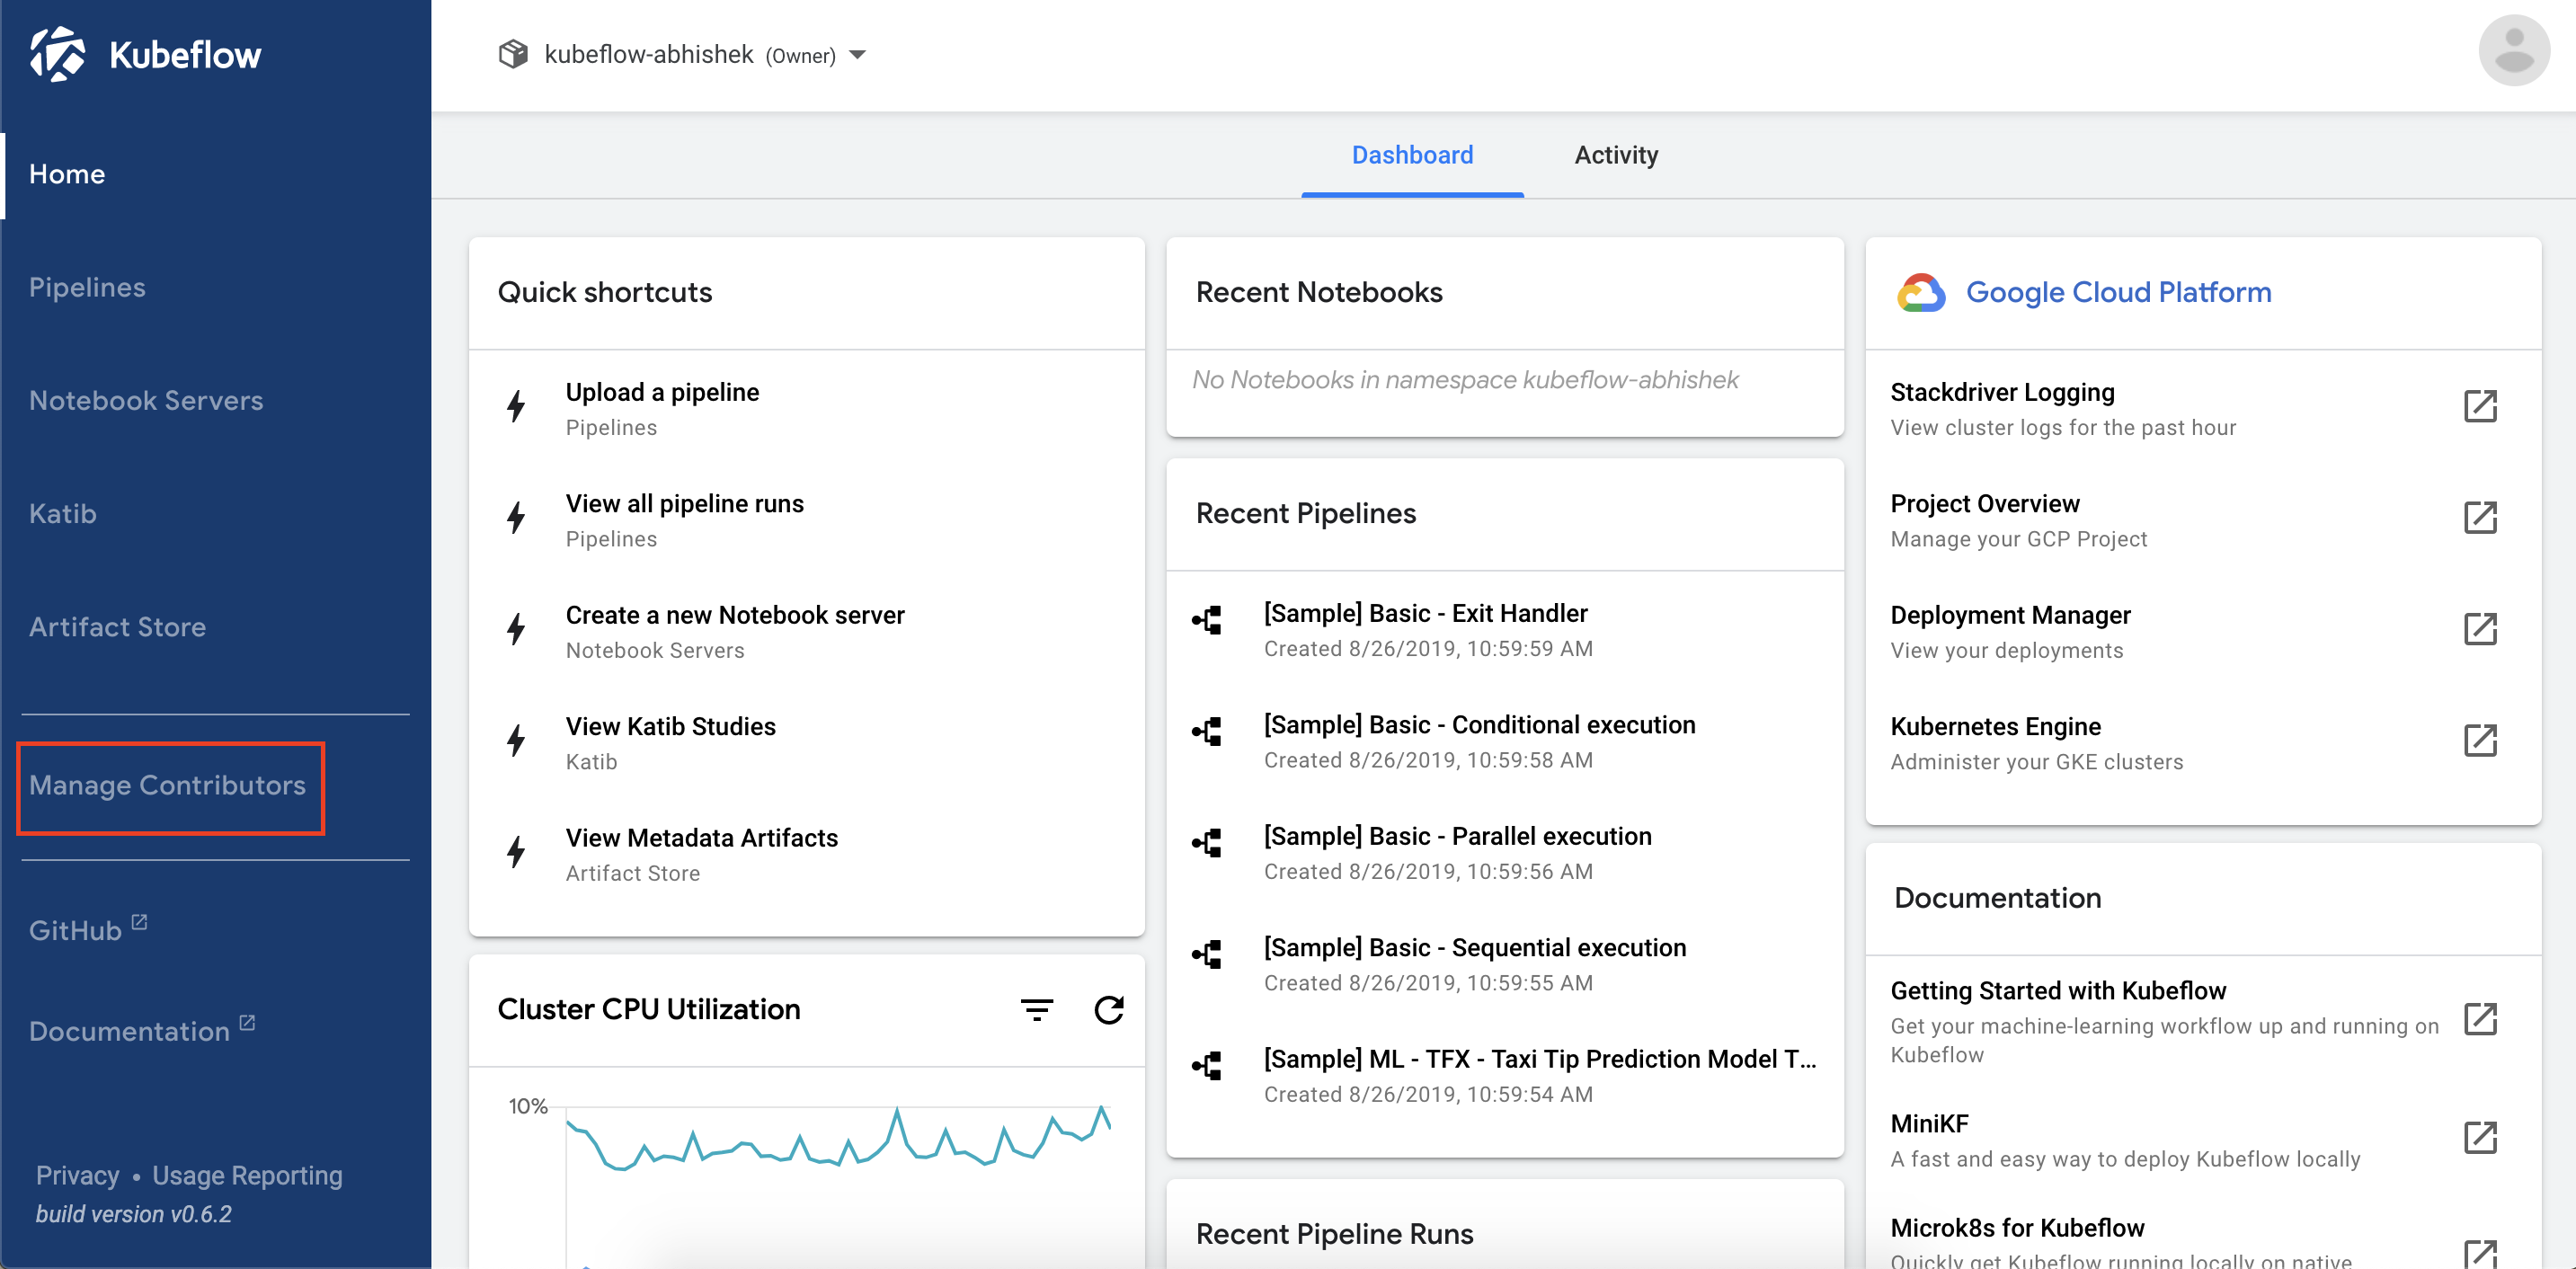Viewport: 2576px width, 1269px height.
Task: Click pipeline icon for Sequential execution sample
Action: coord(1207,955)
